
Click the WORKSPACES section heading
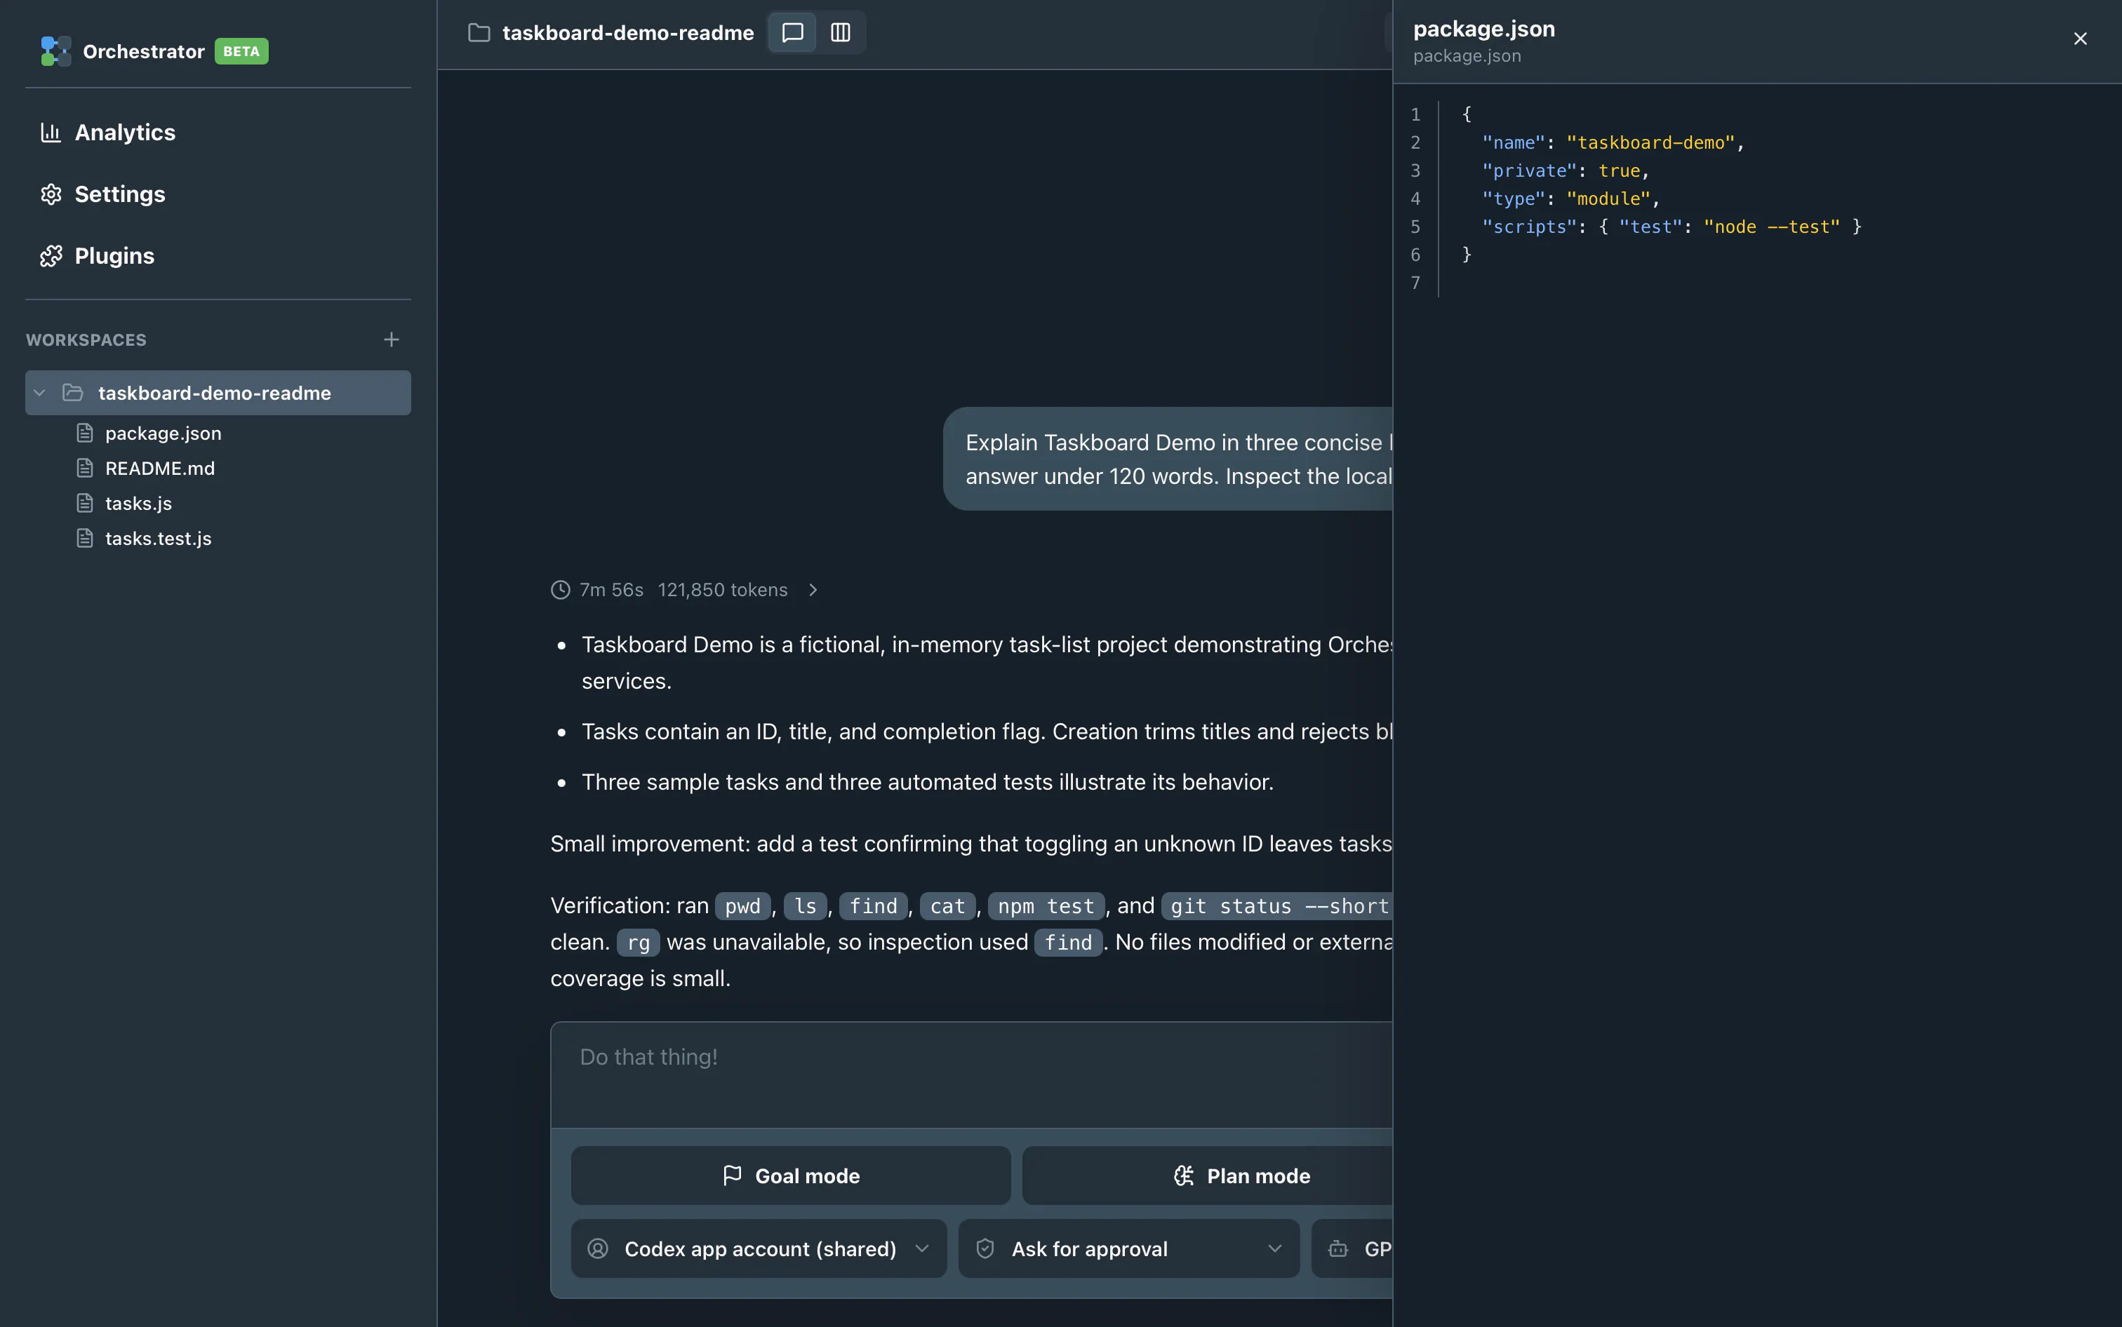pos(86,339)
